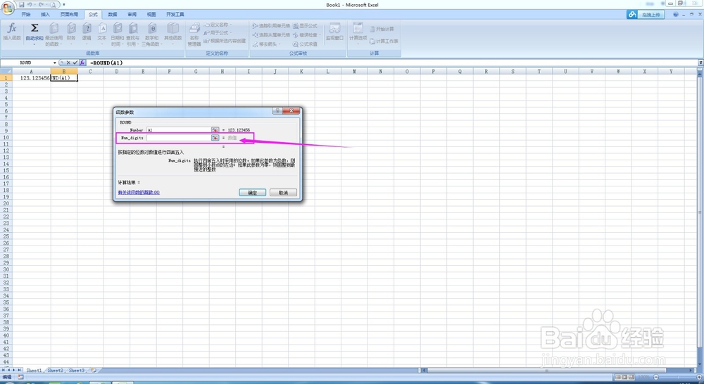Open help on this function link
704x384 pixels.
[139, 193]
